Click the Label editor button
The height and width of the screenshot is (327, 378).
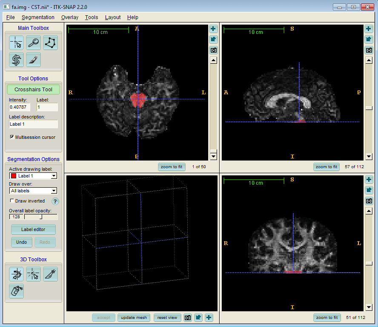pyautogui.click(x=33, y=229)
